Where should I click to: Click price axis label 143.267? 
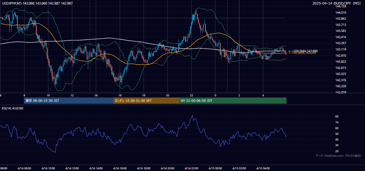341,43
